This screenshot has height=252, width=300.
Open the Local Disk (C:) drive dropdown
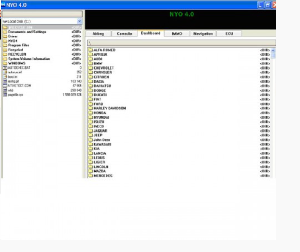pos(80,21)
